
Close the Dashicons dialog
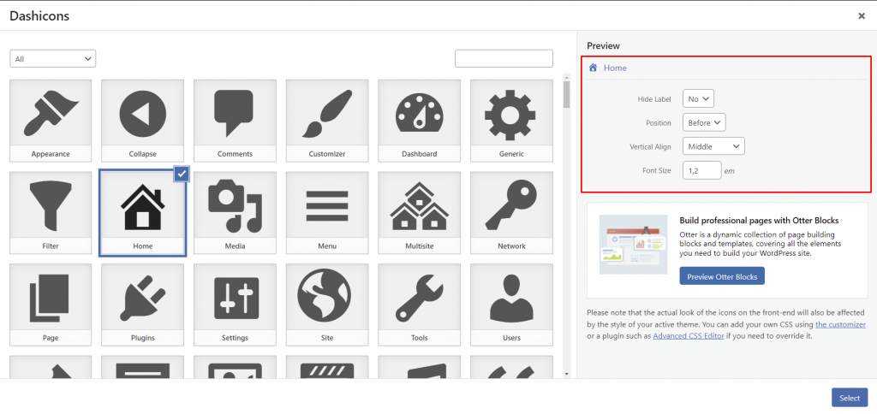pyautogui.click(x=862, y=15)
